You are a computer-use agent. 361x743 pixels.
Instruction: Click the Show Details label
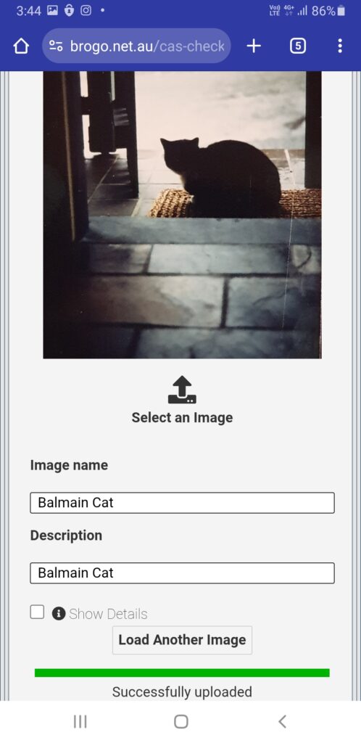108,614
